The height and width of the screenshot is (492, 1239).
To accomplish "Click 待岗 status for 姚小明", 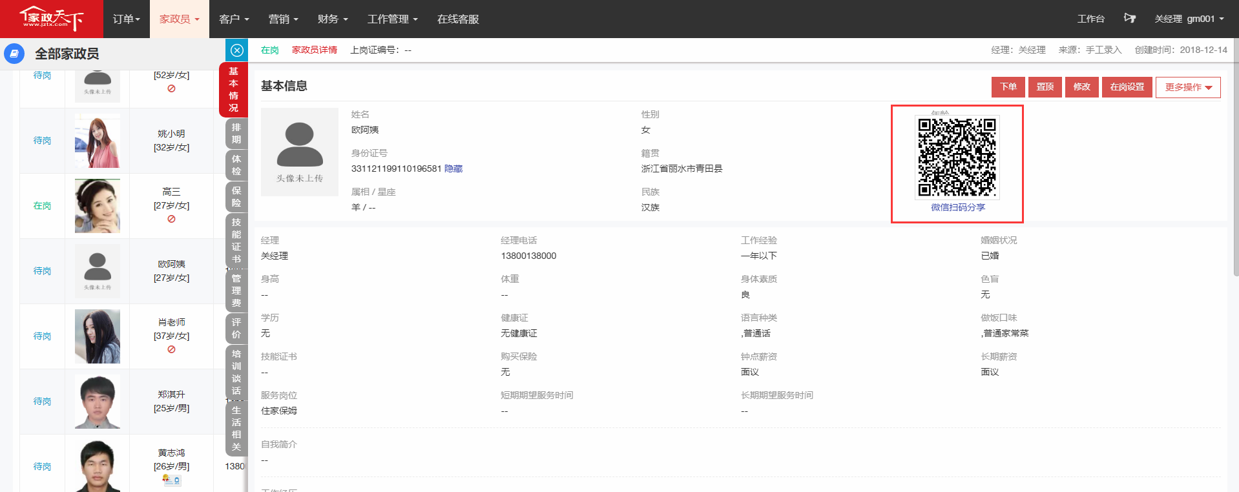I will click(x=42, y=141).
